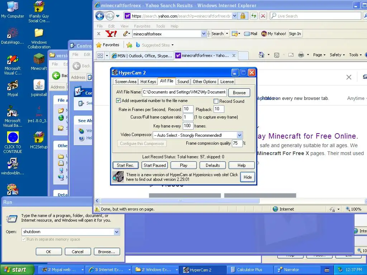Click the Quick Tabs grid icon
This screenshot has width=367, height=275.
[100, 56]
